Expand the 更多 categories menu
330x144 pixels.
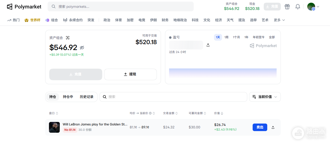pyautogui.click(x=279, y=20)
